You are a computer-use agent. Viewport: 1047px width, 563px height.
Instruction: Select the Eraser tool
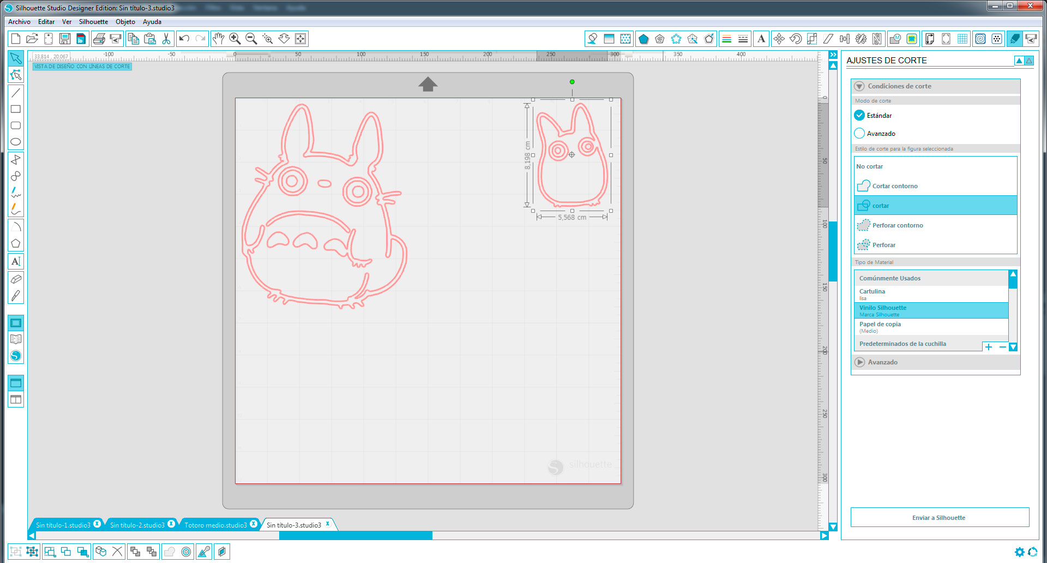point(16,279)
